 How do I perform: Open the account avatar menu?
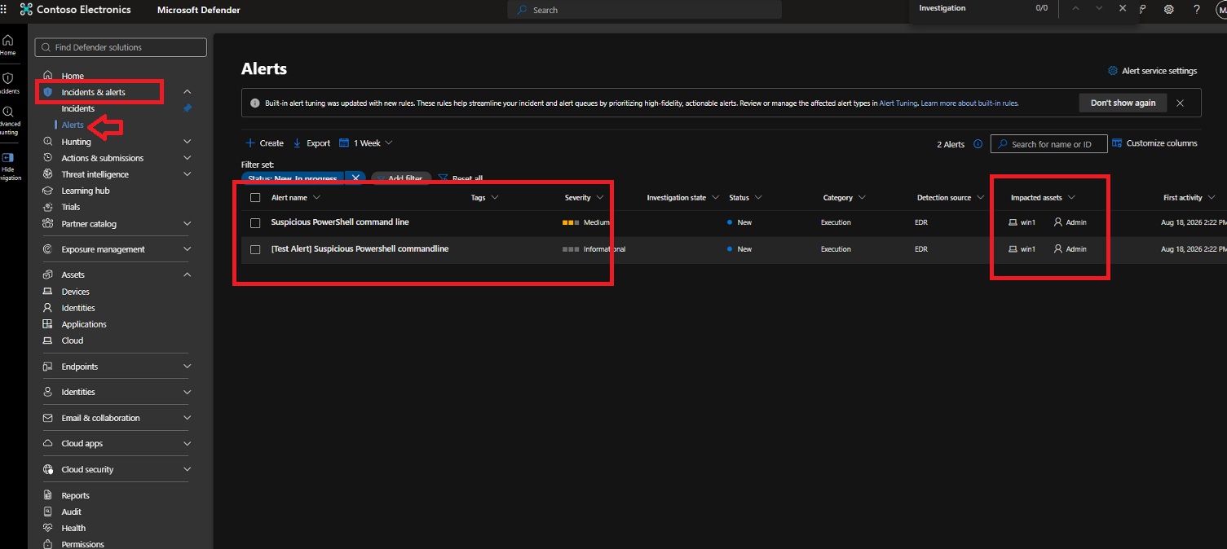tap(1221, 10)
